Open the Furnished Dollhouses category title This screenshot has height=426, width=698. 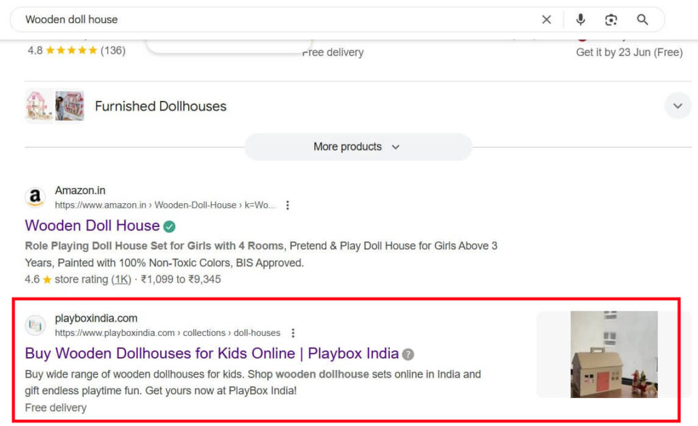(x=161, y=106)
